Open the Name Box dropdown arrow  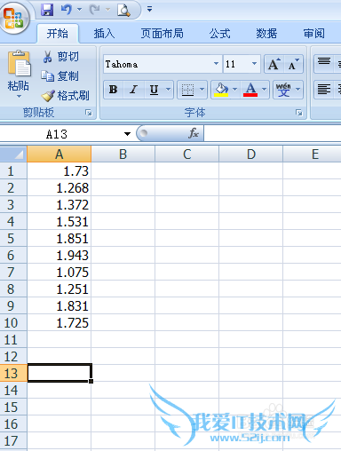(x=127, y=134)
